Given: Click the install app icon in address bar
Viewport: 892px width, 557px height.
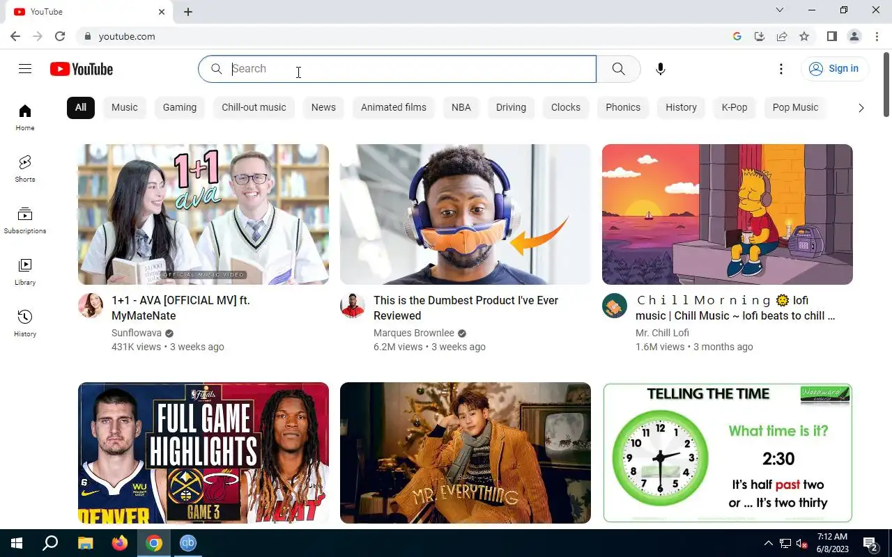Looking at the screenshot, I should point(760,36).
